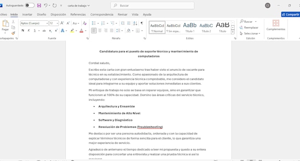
Task: Click the Buscar search box
Action: [153, 6]
